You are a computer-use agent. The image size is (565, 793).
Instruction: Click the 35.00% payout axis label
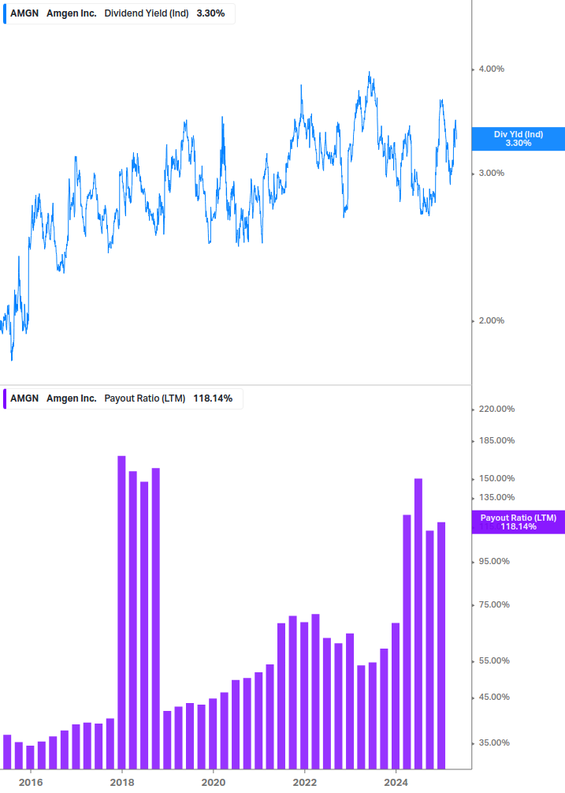pos(494,743)
